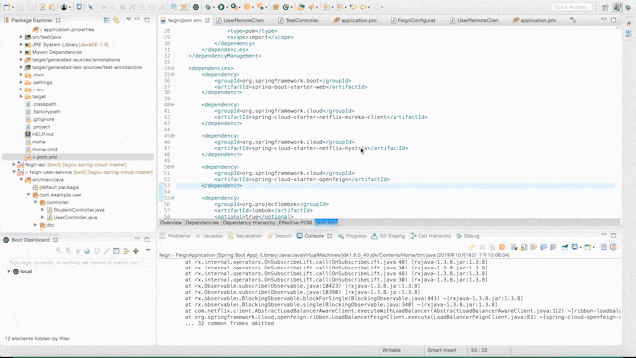
Task: Fold the dependency block at line 45
Action: pos(172,136)
